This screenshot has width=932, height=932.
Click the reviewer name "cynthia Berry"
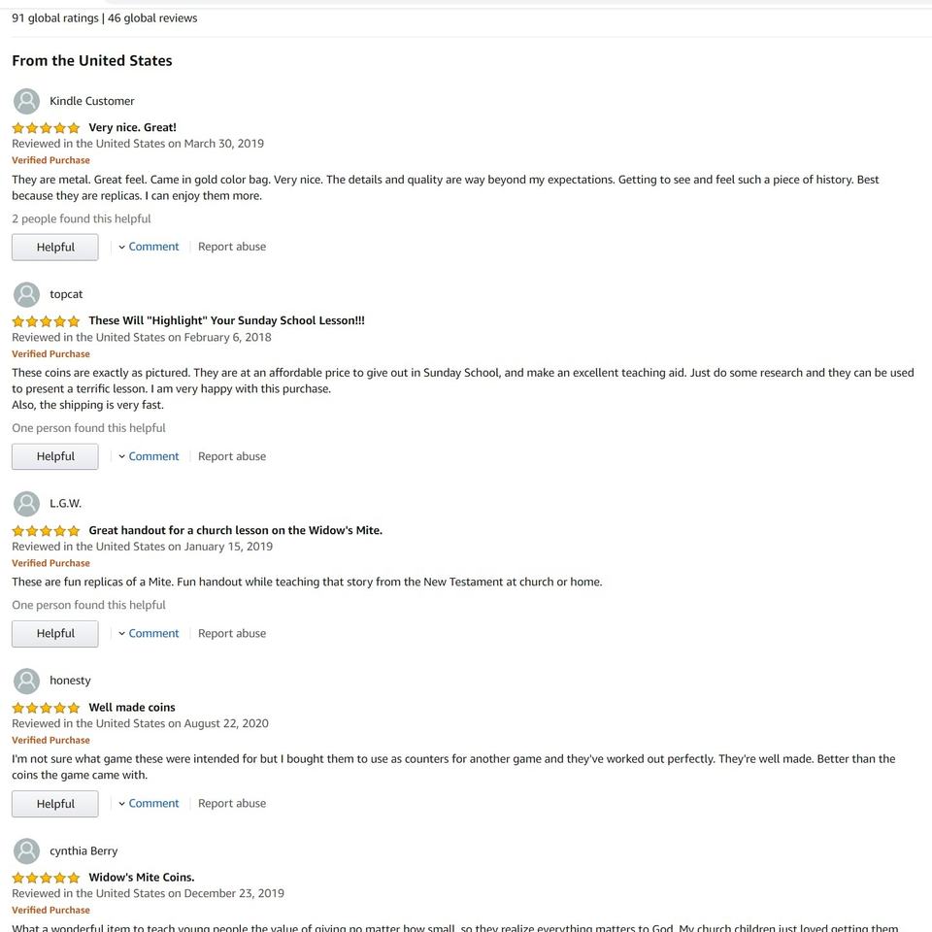83,850
